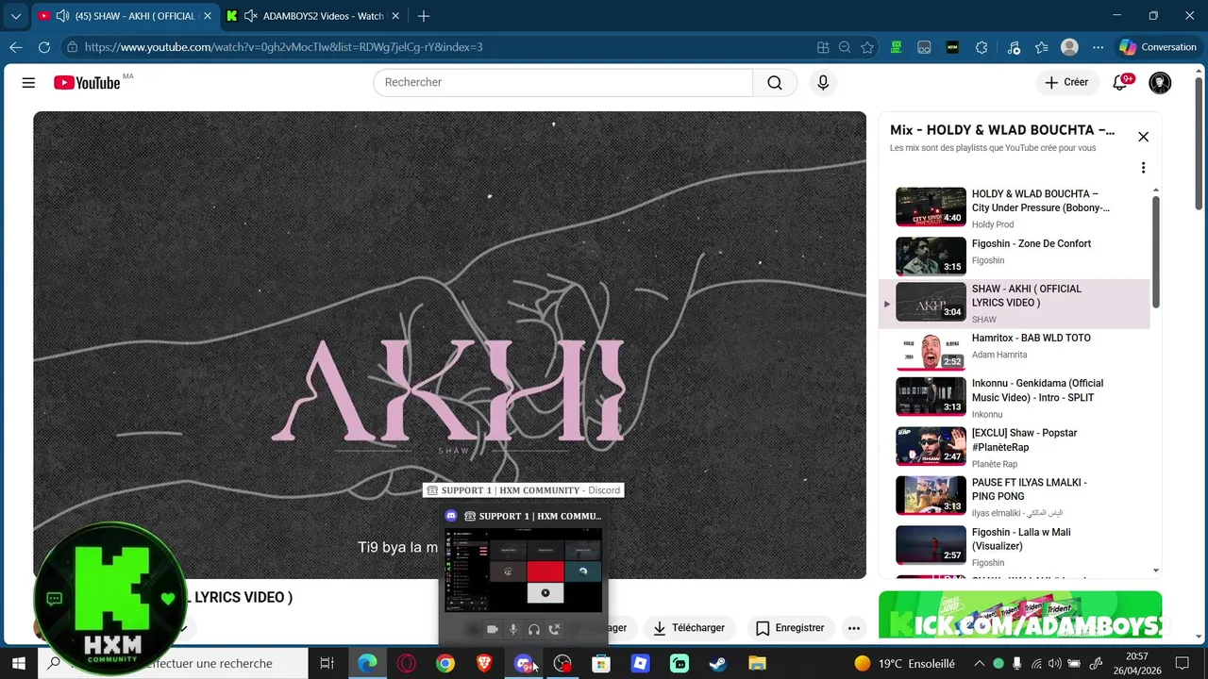The image size is (1208, 679).
Task: Play HOLDY & WLAD BOUCHTA City Under Pressure
Action: click(x=1015, y=207)
